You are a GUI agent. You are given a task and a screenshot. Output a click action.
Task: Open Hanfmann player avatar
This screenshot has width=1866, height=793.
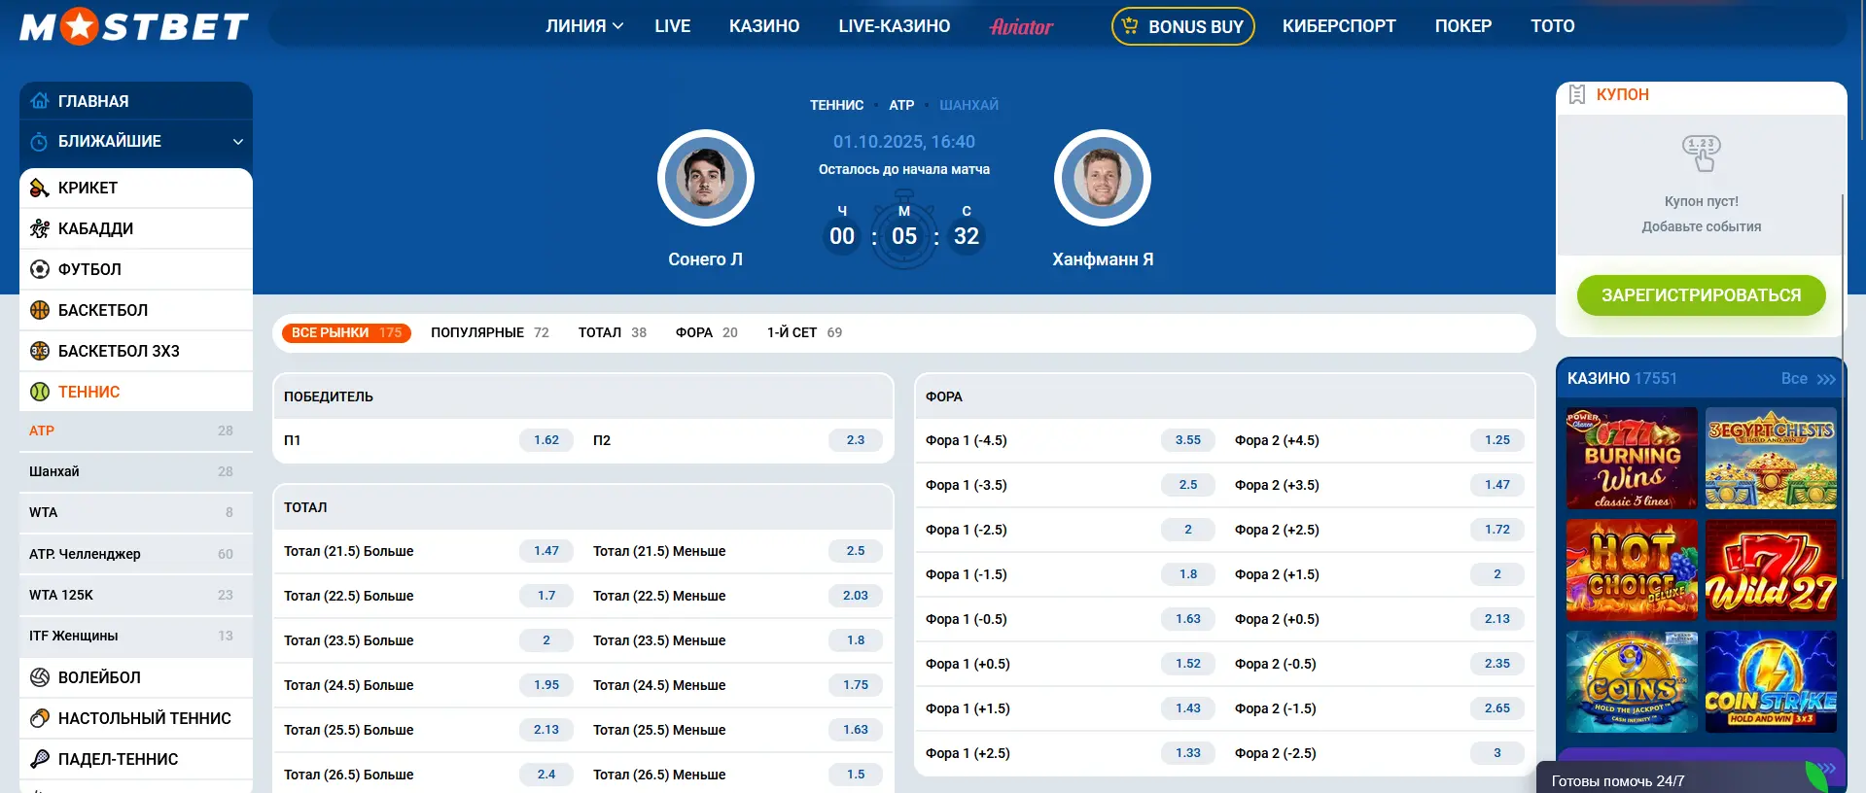(x=1102, y=178)
